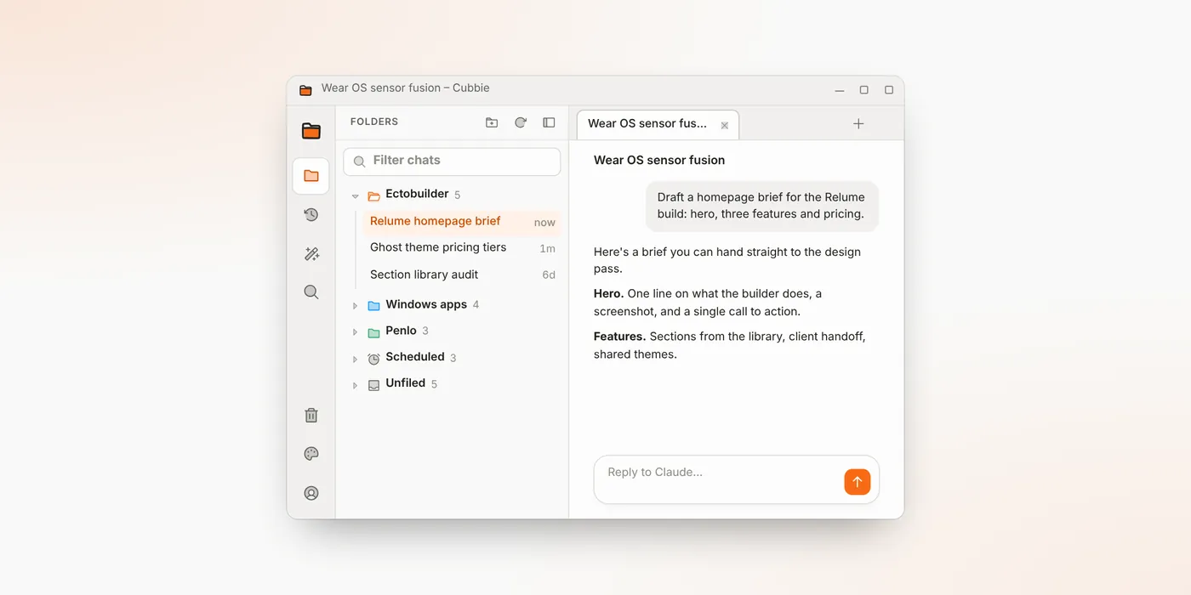The width and height of the screenshot is (1191, 595).
Task: Expand the Scheduled group
Action: pyautogui.click(x=356, y=359)
